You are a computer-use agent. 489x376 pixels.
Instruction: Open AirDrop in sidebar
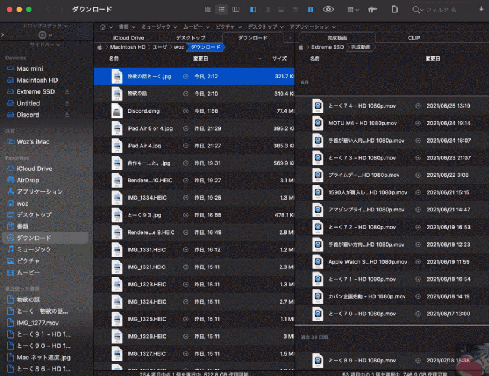pyautogui.click(x=28, y=181)
